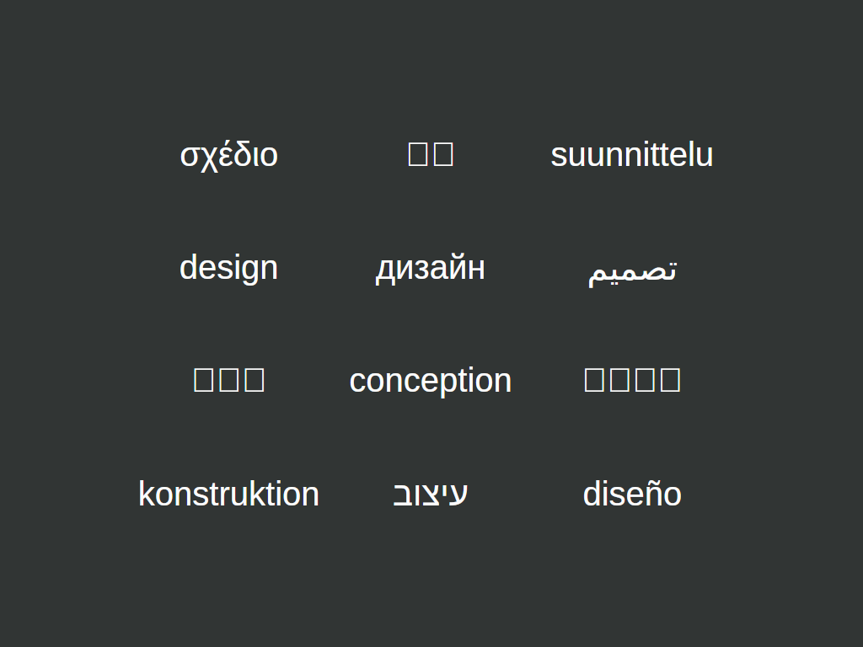Click the word konstruktion

(228, 494)
